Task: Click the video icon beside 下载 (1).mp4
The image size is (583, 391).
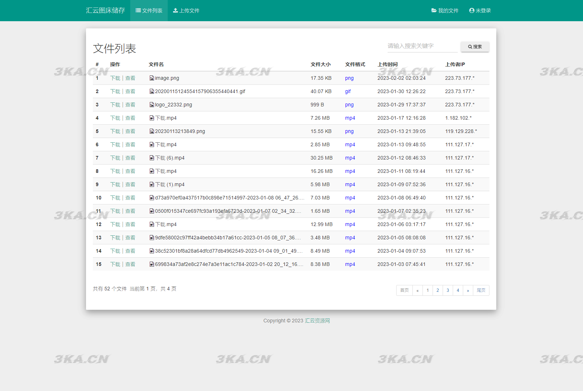Action: point(152,184)
